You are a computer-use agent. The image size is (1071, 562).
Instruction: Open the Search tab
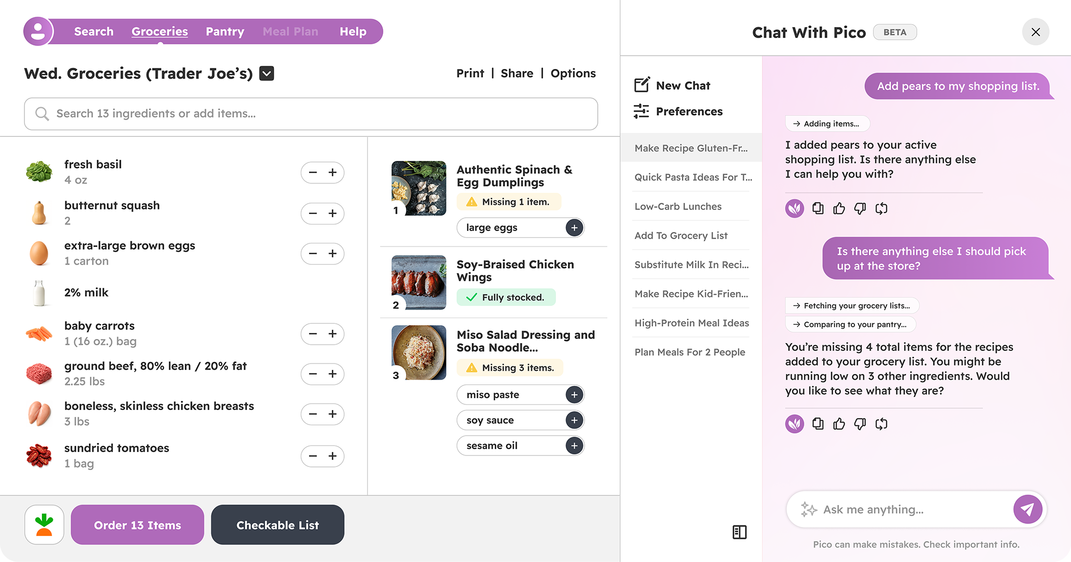tap(94, 31)
